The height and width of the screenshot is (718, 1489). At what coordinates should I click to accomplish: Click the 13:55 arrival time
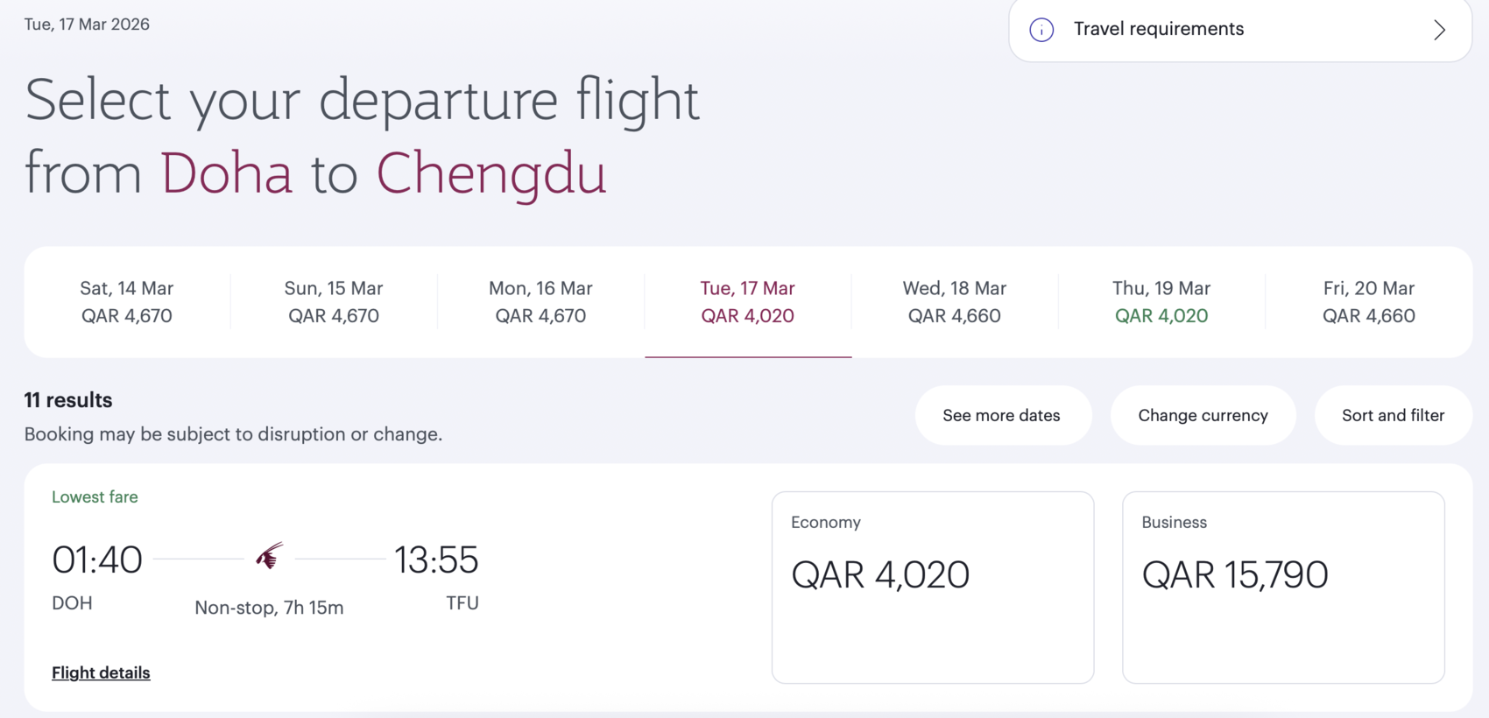point(436,560)
